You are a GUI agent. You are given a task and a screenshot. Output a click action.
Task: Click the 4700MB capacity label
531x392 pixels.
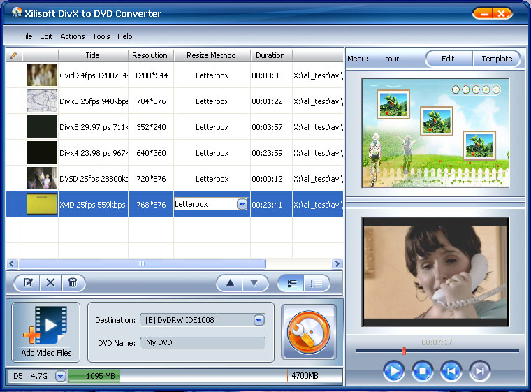[305, 376]
